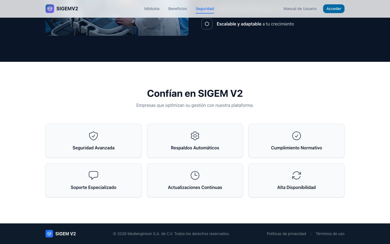390x244 pixels.
Task: Open Términos de uso link
Action: coord(330,234)
